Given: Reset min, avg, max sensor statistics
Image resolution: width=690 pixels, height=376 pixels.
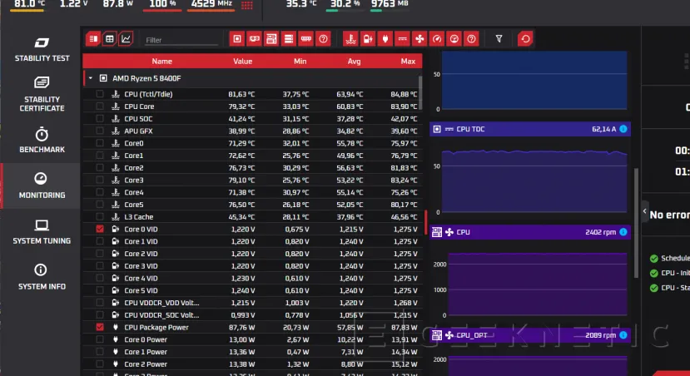Looking at the screenshot, I should coord(525,39).
